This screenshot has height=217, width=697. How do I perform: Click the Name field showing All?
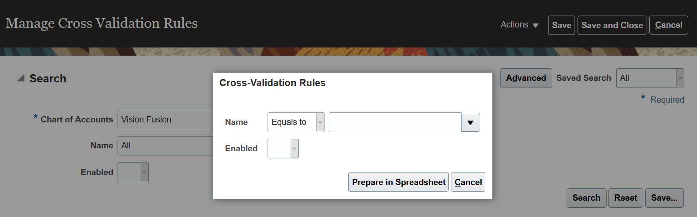pos(166,146)
